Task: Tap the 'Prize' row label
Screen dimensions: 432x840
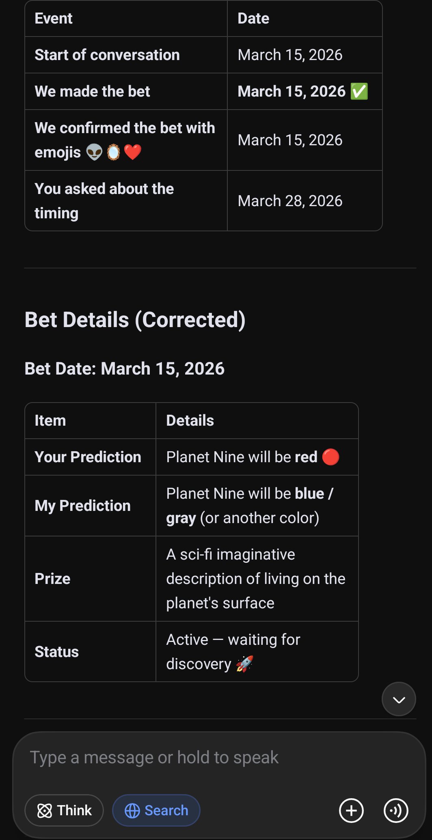Action: 52,579
